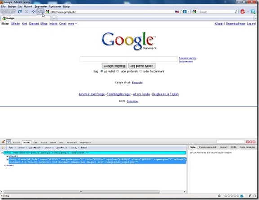Viewport: 259px width, 200px height.
Task: Open the Adblock dropdown arrow
Action: pyautogui.click(x=248, y=12)
